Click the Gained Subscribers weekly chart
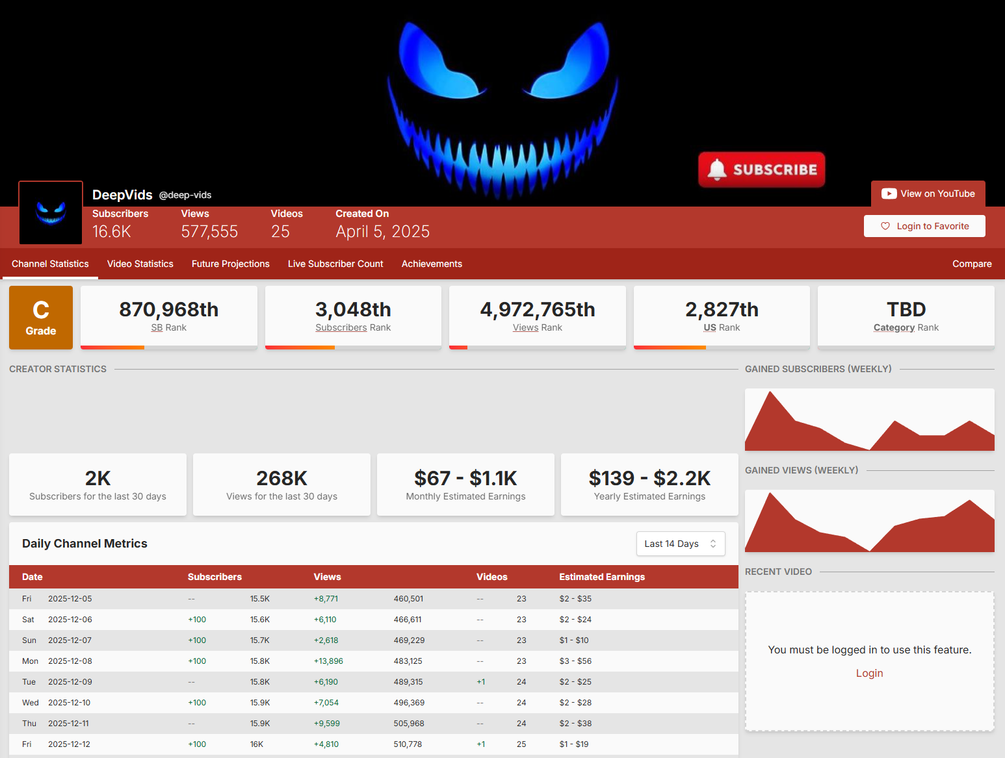The height and width of the screenshot is (758, 1005). click(869, 420)
